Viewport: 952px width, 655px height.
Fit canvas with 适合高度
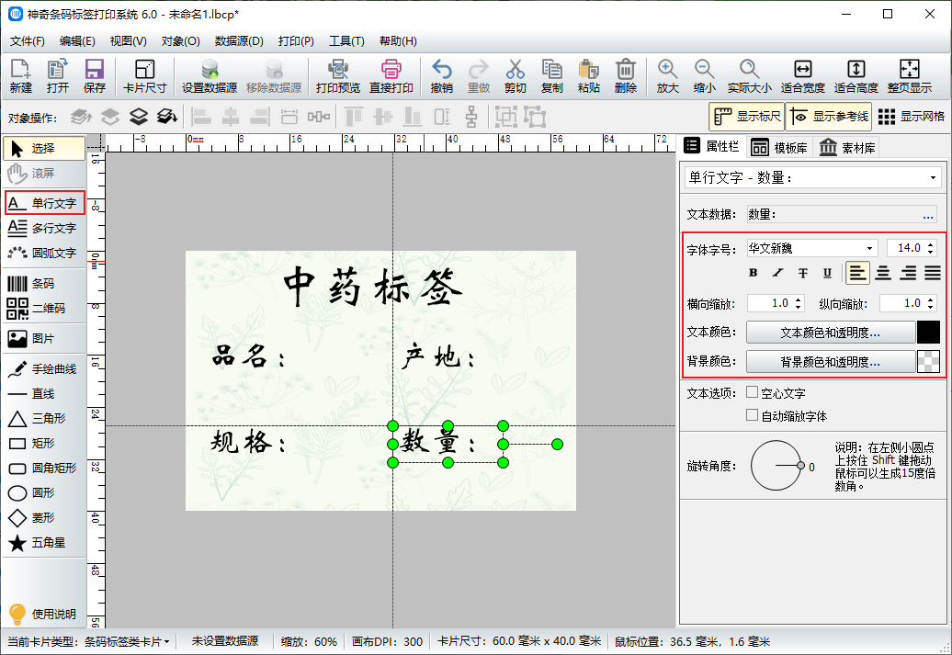point(856,76)
